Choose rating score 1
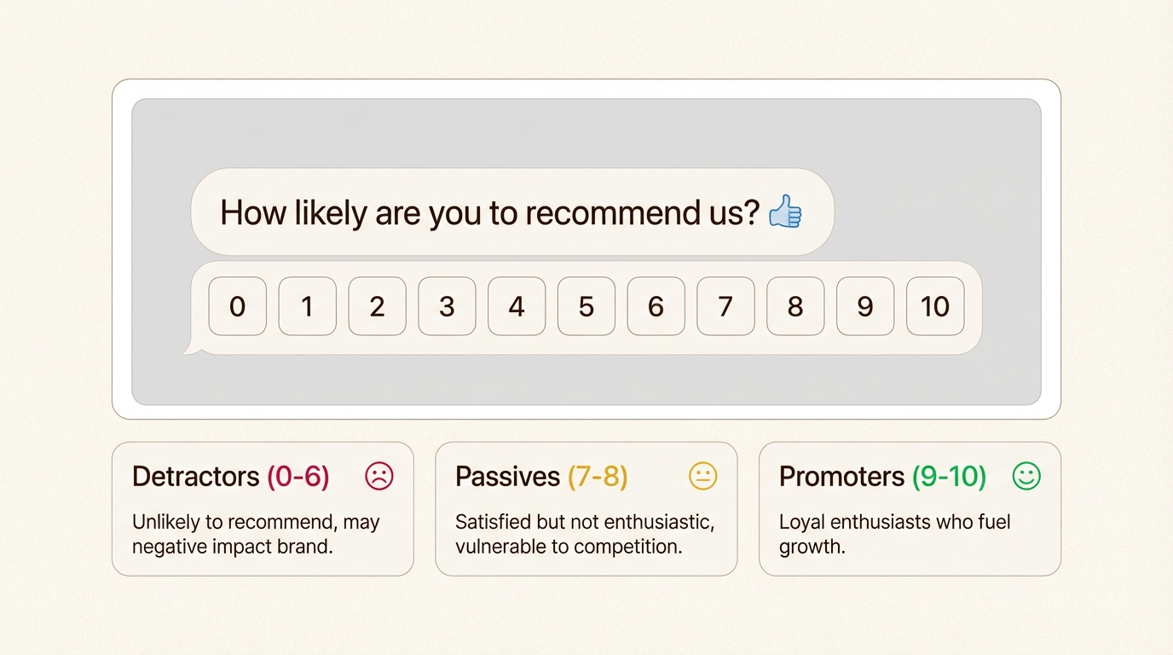The image size is (1173, 655). tap(308, 306)
